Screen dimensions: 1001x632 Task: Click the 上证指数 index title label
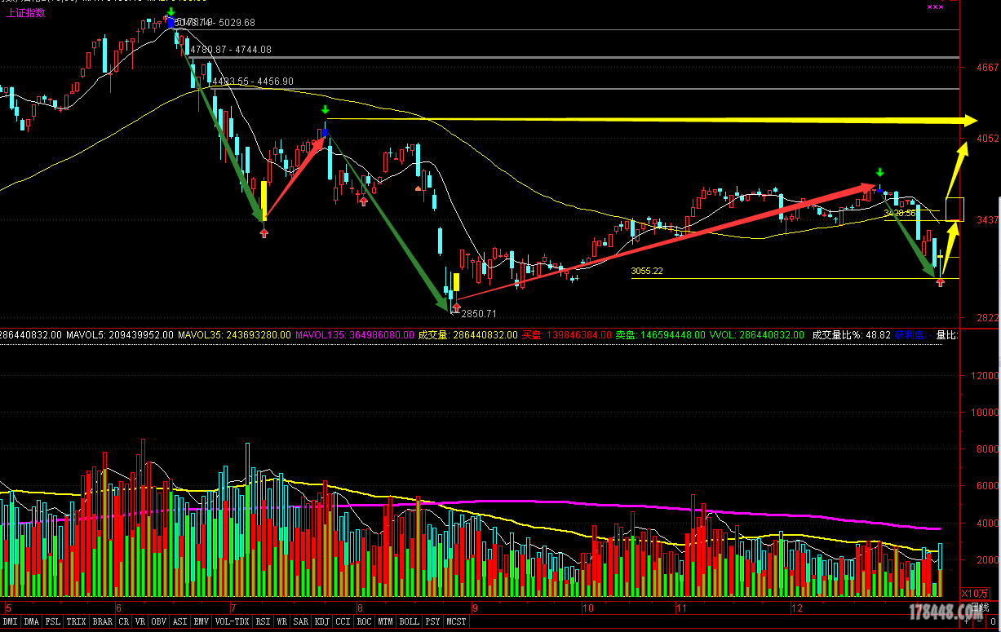point(26,12)
